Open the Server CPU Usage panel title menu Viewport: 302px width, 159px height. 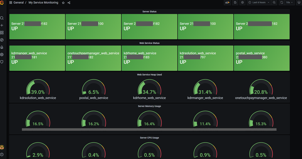coord(149,138)
